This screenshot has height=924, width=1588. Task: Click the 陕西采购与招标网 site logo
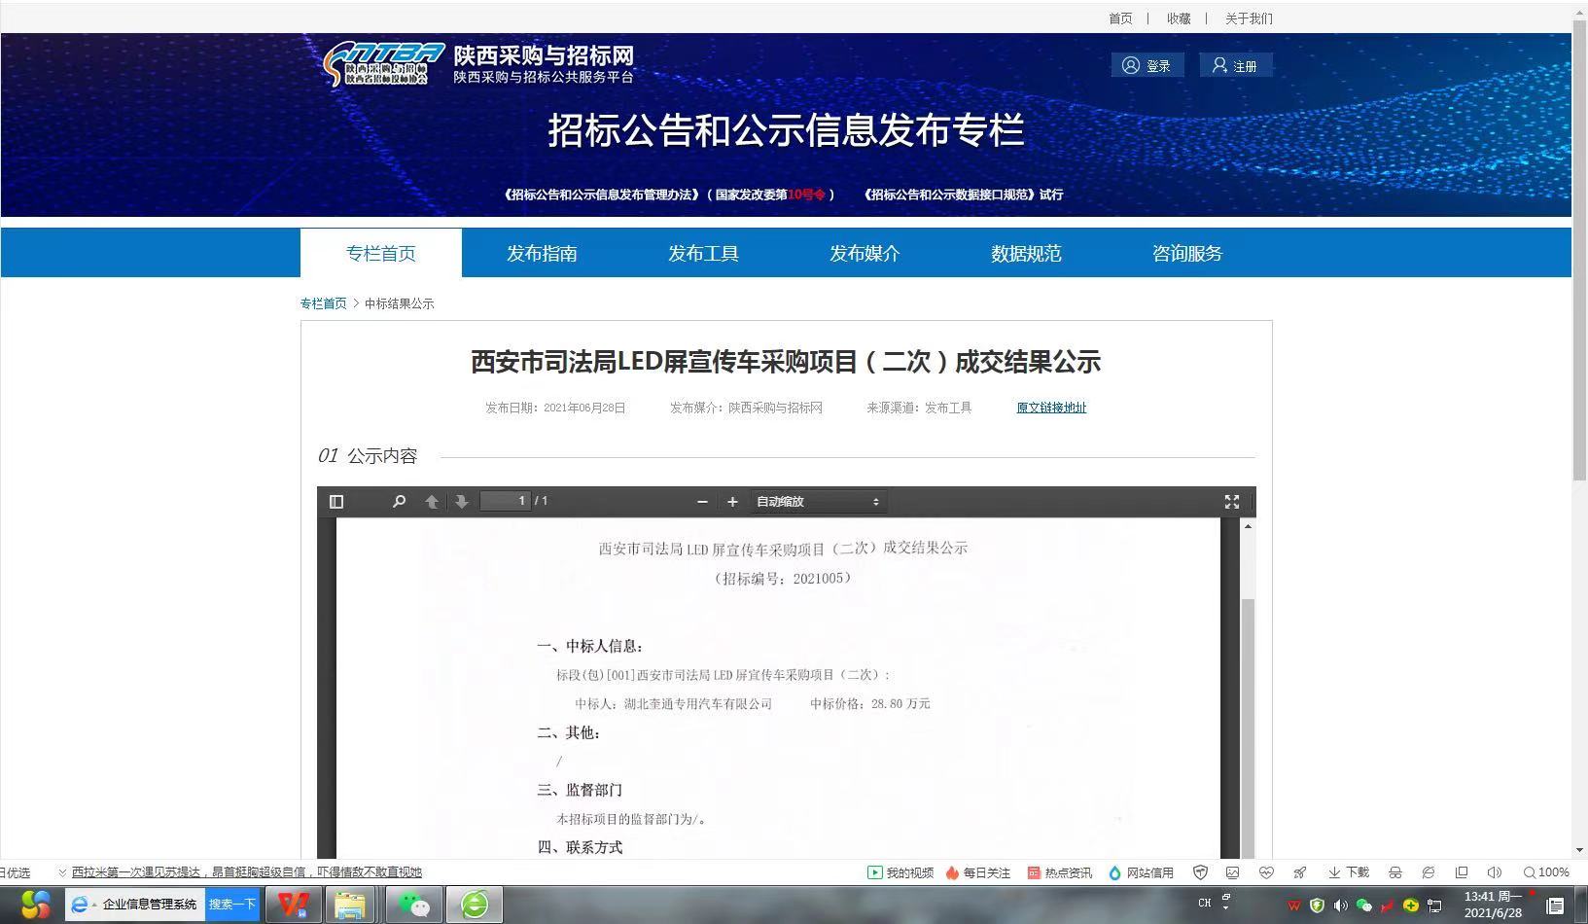click(478, 63)
